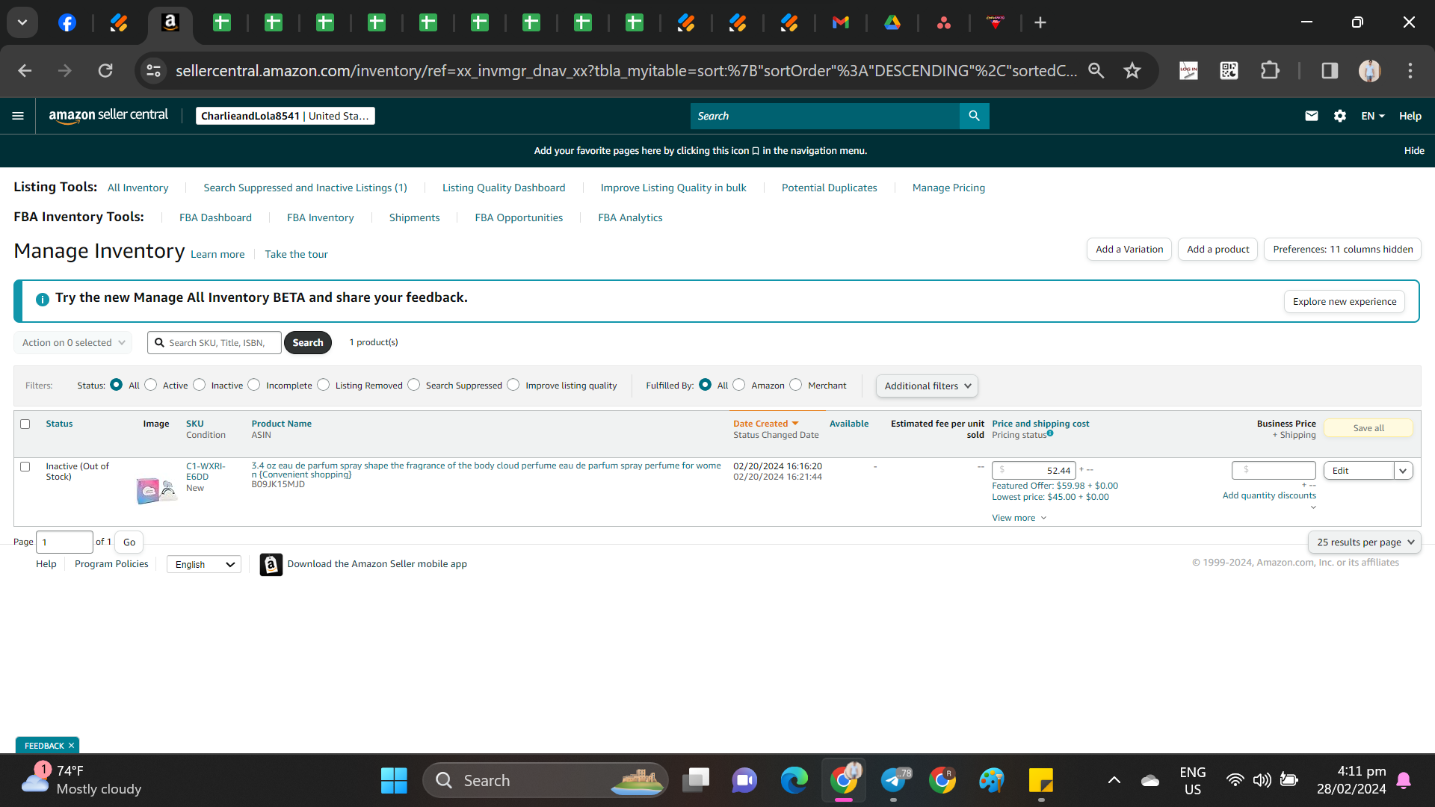Open the English language dropdown in footer
The image size is (1435, 807).
pyautogui.click(x=204, y=564)
